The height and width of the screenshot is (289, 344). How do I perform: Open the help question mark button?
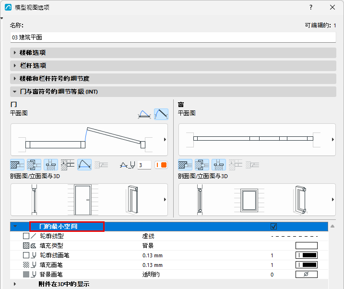click(311, 7)
